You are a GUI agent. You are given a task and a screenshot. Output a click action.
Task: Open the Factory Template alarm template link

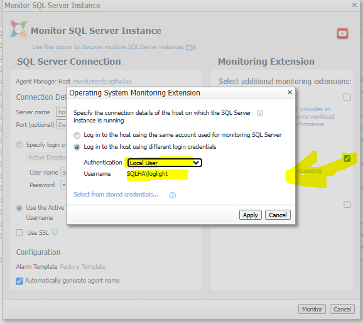[83, 267]
